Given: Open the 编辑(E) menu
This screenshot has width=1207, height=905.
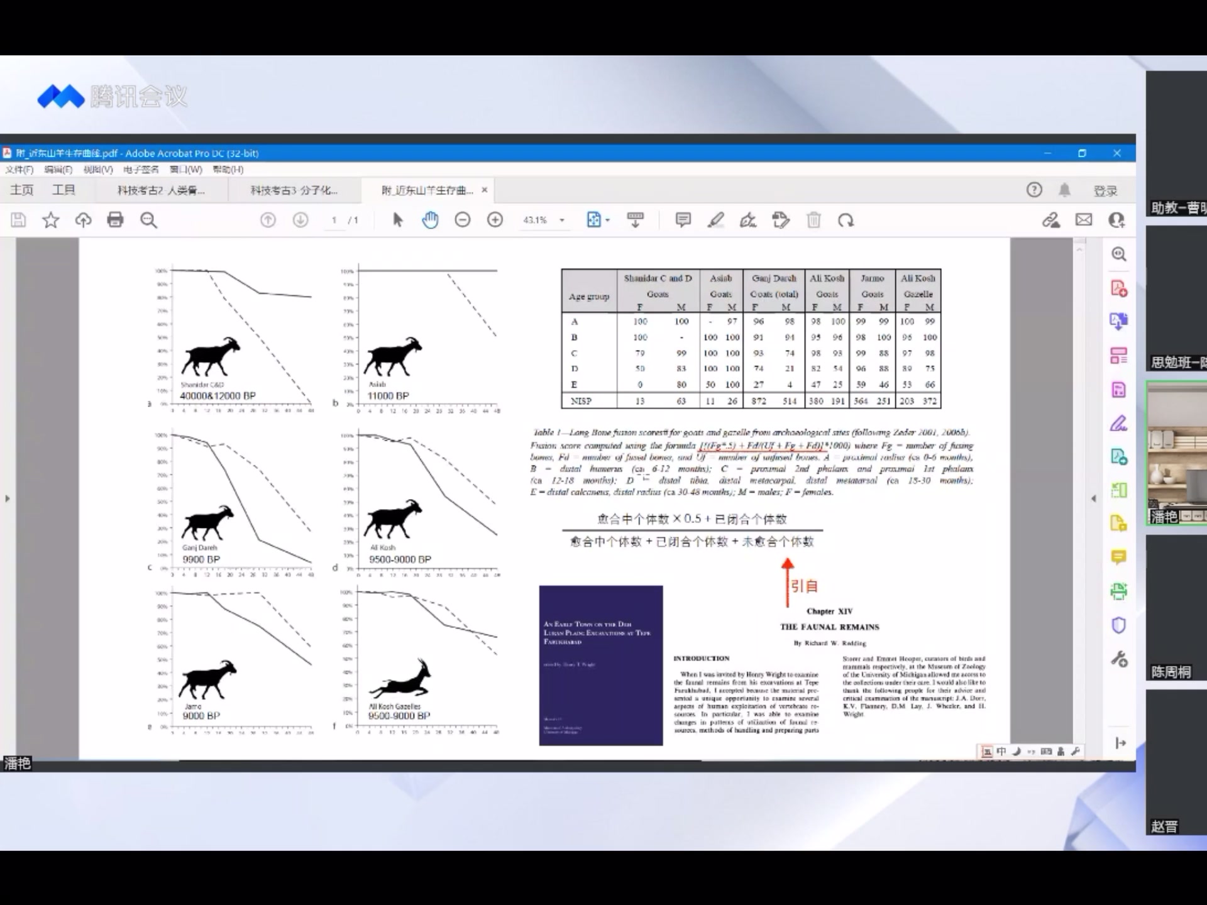Looking at the screenshot, I should click(58, 170).
